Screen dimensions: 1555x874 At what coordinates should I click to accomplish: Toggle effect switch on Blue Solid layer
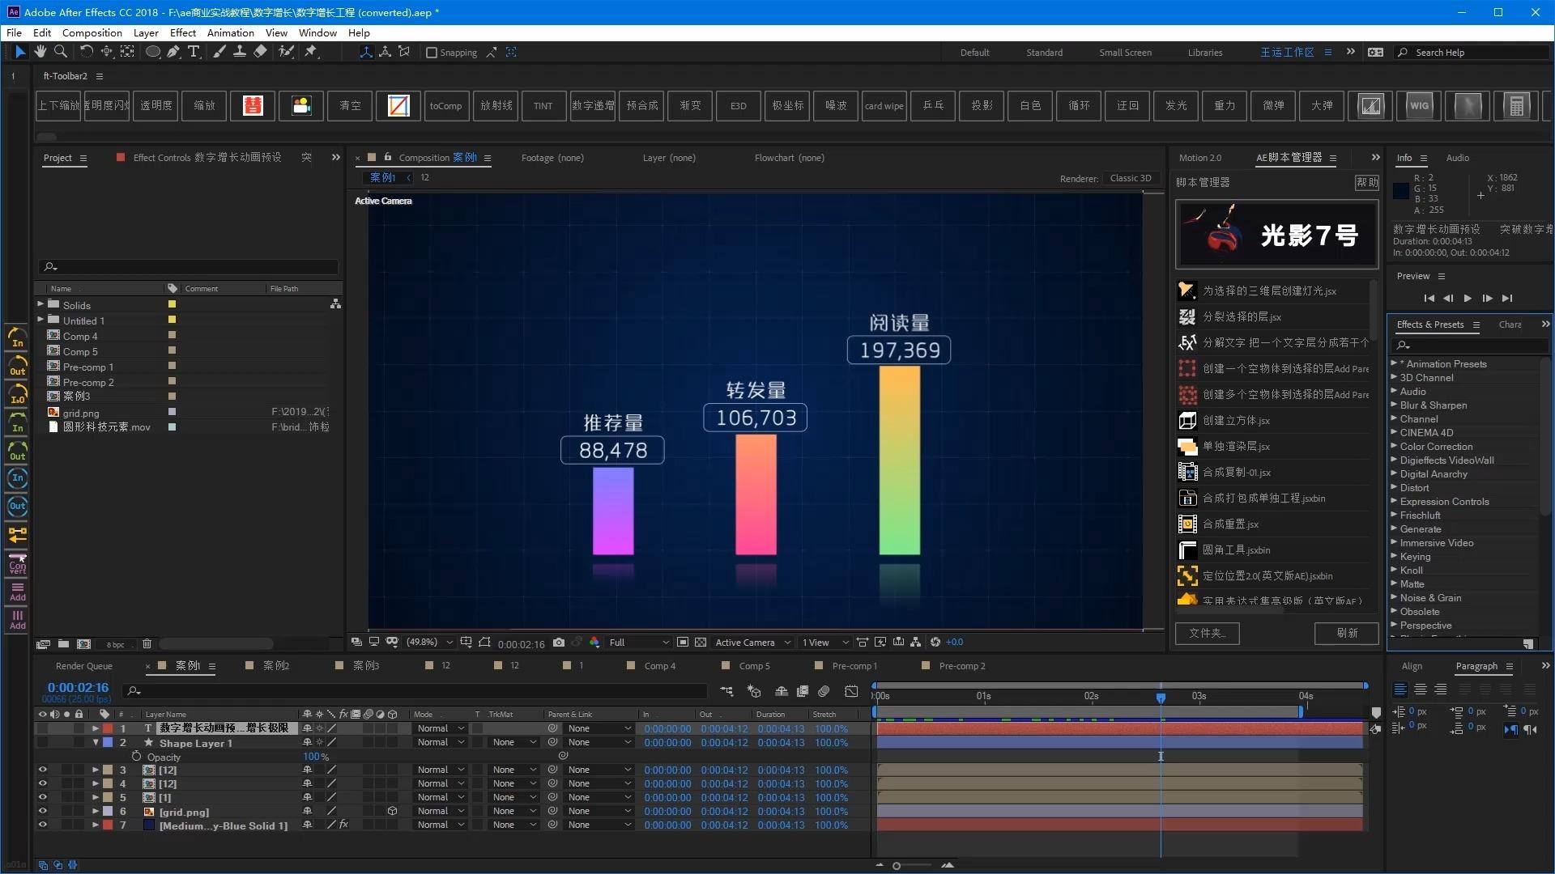(x=343, y=825)
